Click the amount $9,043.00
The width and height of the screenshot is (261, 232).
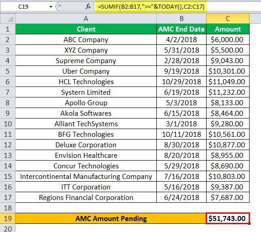[228, 61]
